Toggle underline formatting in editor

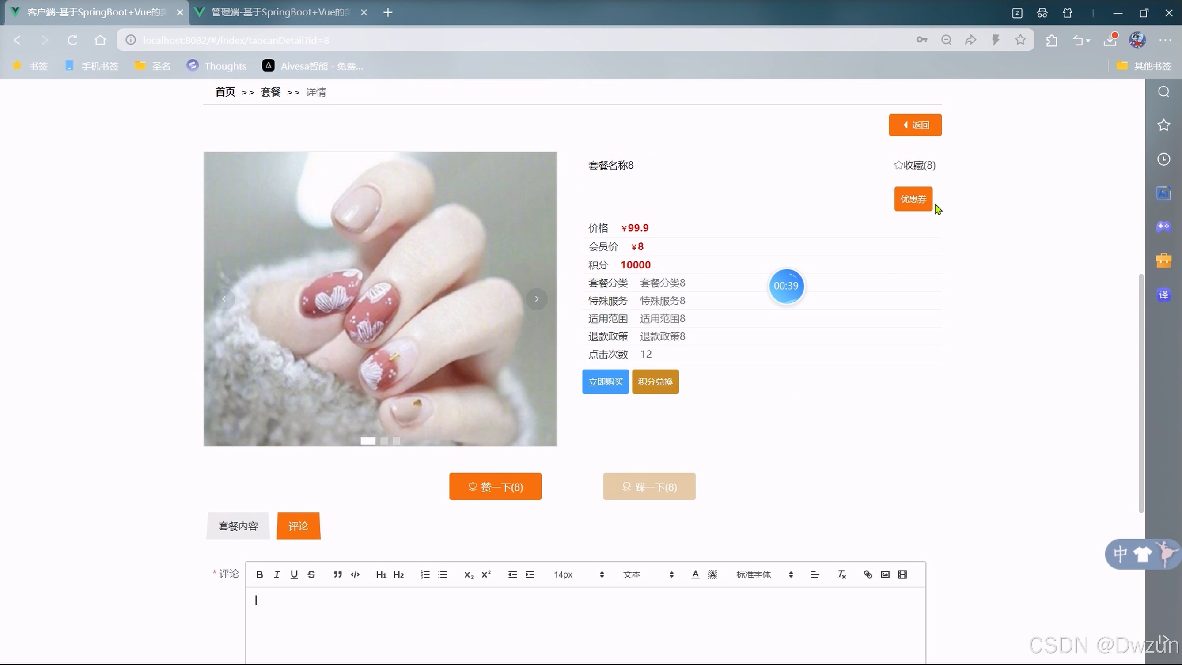[294, 574]
